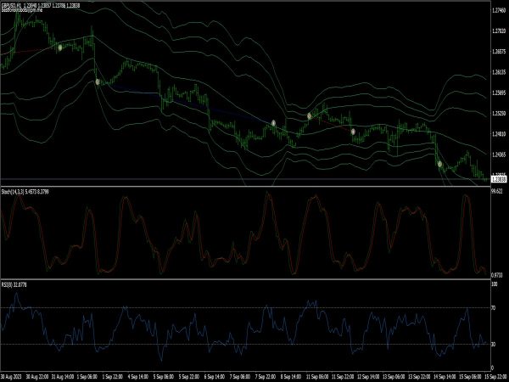This screenshot has height=382, width=509.
Task: Click the 1.26575 price axis label
Action: tap(499, 52)
